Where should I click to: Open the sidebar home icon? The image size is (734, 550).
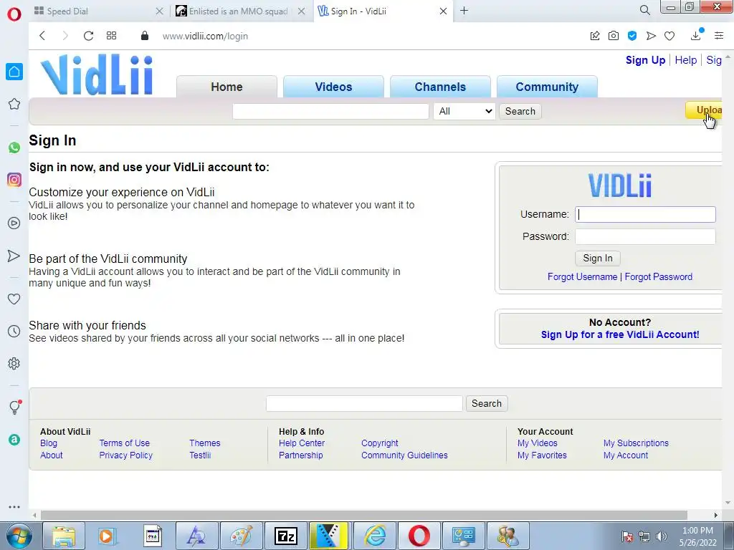pos(14,72)
